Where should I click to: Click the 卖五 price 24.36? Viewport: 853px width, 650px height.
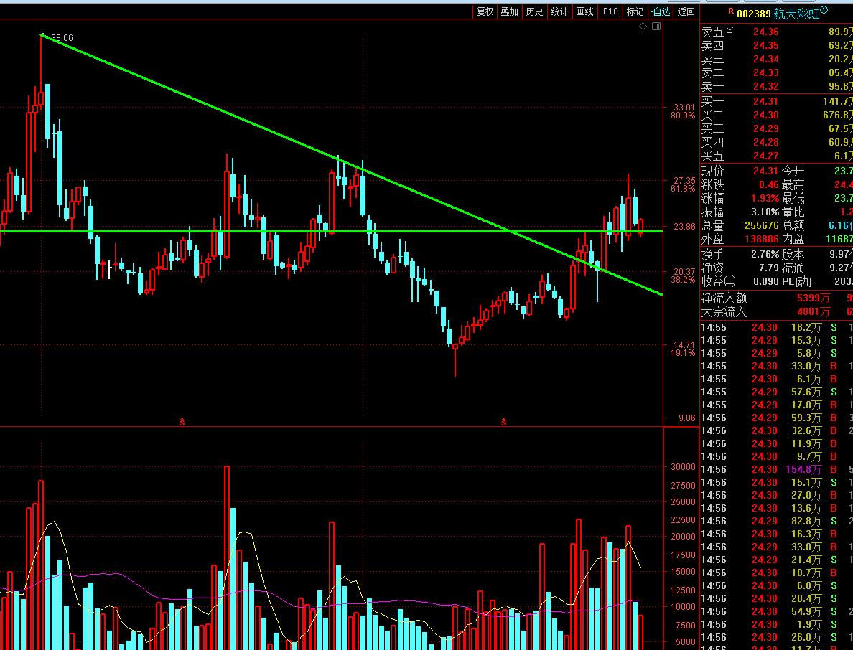pos(765,32)
